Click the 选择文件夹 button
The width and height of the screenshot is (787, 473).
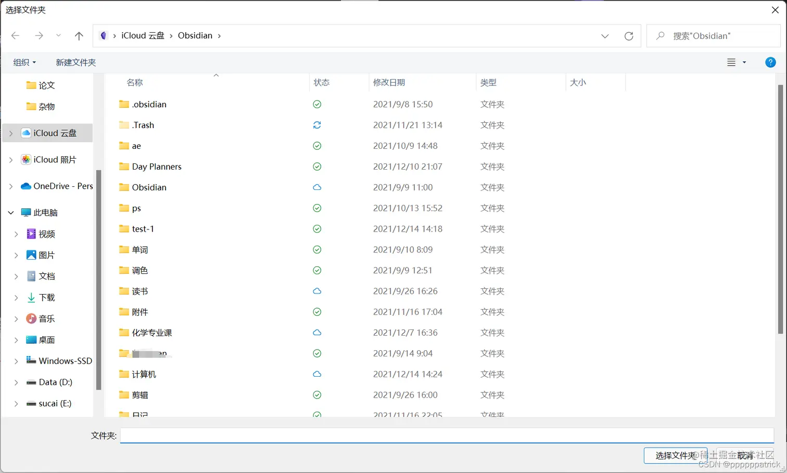(x=676, y=455)
